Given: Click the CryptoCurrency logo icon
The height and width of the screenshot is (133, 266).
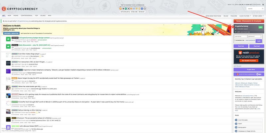Looking at the screenshot, I should point(4,9).
